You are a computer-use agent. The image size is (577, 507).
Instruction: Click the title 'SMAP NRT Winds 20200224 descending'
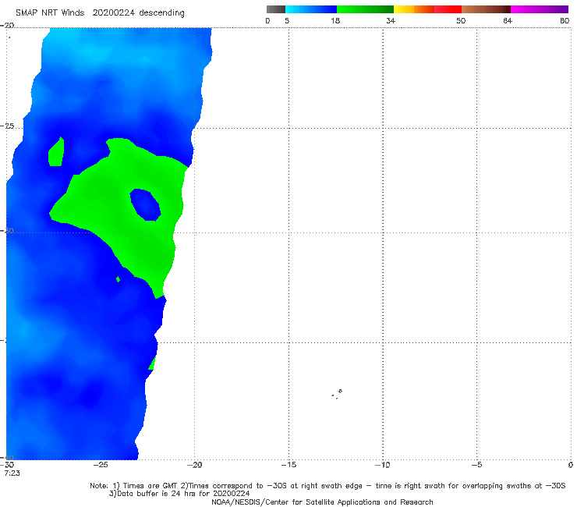click(100, 13)
